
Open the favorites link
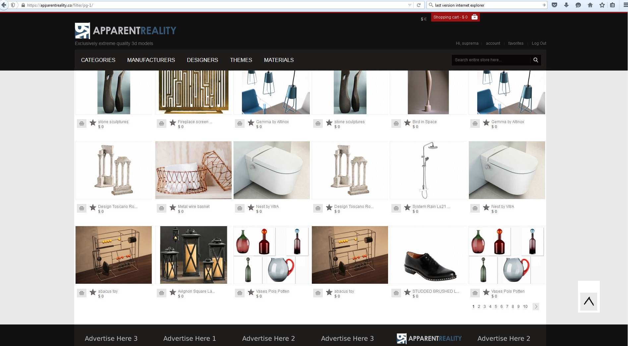pyautogui.click(x=516, y=43)
